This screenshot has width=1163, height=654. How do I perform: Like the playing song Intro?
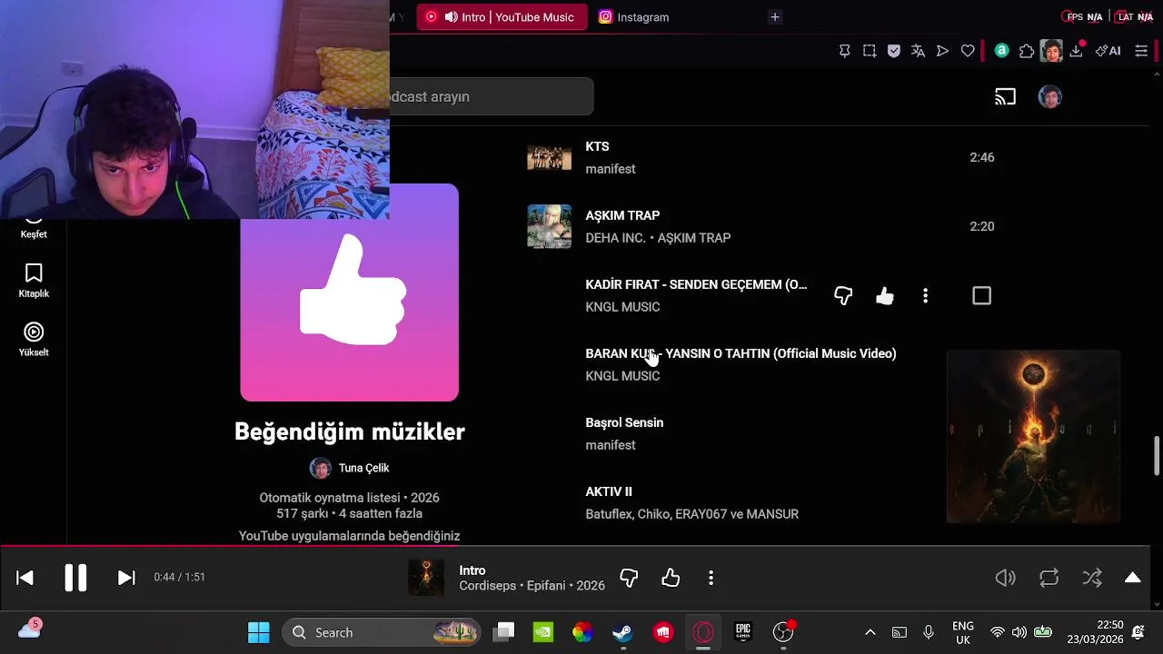[x=671, y=578]
